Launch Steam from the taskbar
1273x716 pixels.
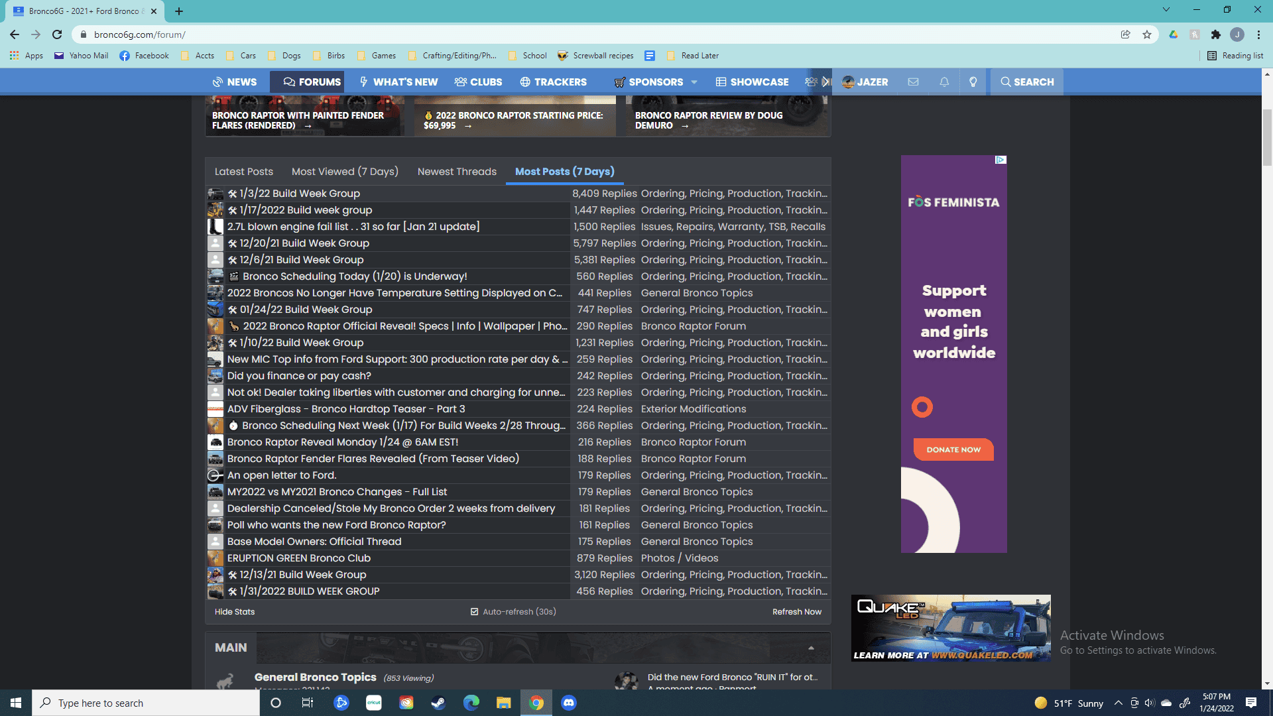[x=438, y=703]
